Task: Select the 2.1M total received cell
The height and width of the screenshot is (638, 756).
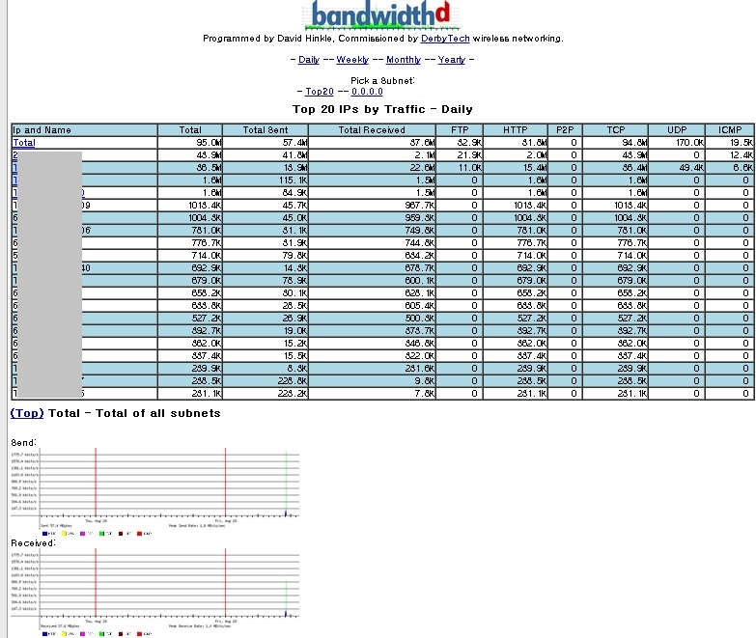Action: point(372,155)
